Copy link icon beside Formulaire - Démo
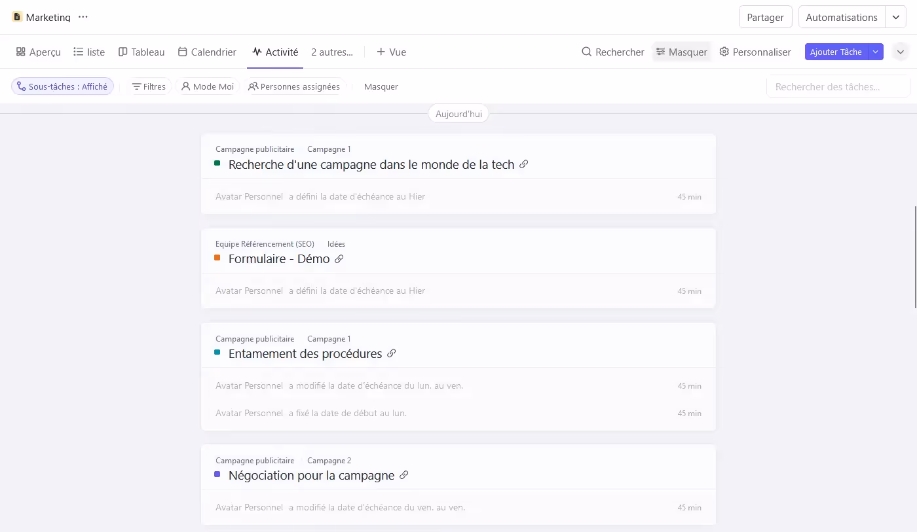917x532 pixels. 339,258
